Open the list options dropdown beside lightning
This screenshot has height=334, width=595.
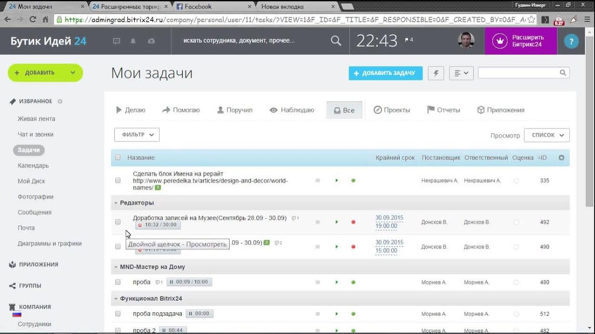pyautogui.click(x=461, y=73)
